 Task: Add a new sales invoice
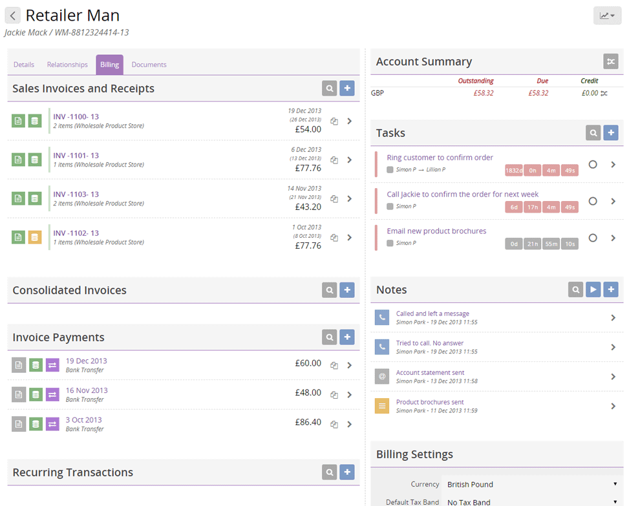347,89
